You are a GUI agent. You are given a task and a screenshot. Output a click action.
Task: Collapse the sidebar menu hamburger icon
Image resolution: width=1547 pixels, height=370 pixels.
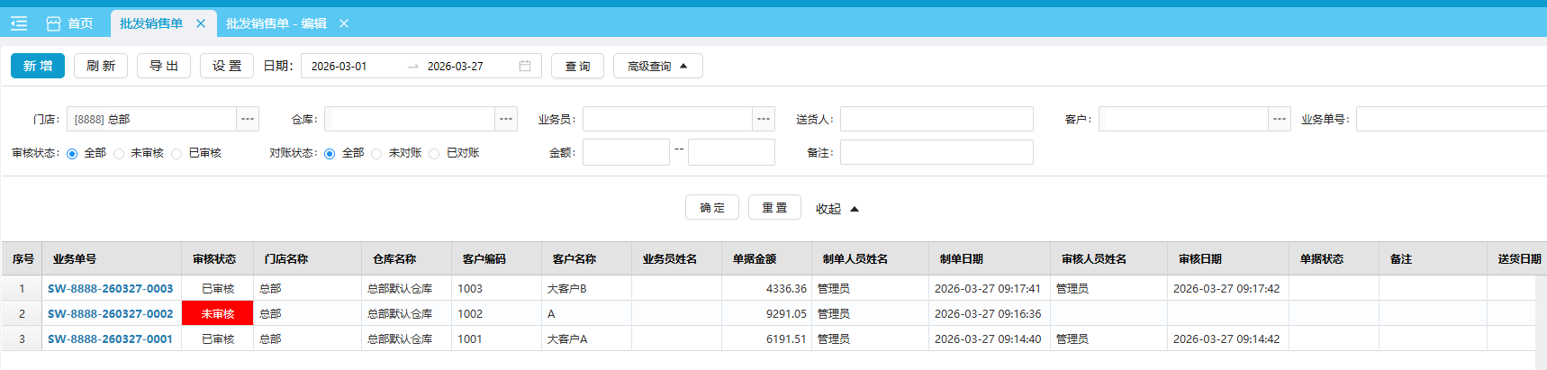[x=19, y=23]
